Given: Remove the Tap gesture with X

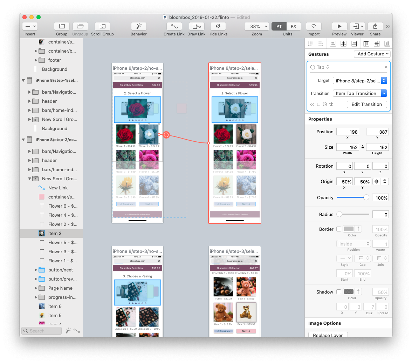Looking at the screenshot, I should click(x=386, y=67).
